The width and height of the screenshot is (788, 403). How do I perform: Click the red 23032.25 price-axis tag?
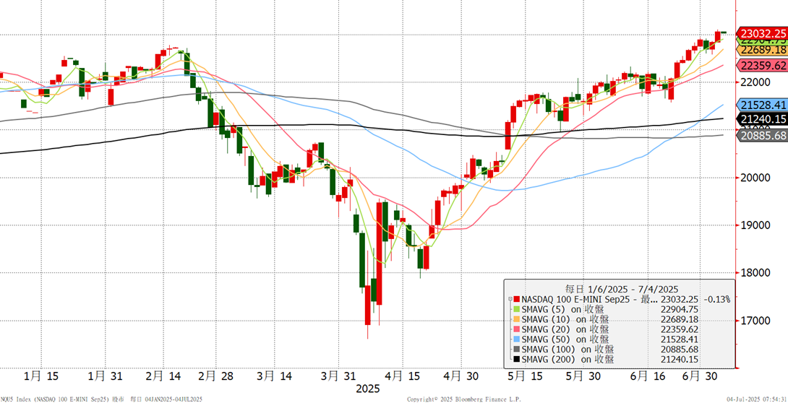tap(763, 34)
